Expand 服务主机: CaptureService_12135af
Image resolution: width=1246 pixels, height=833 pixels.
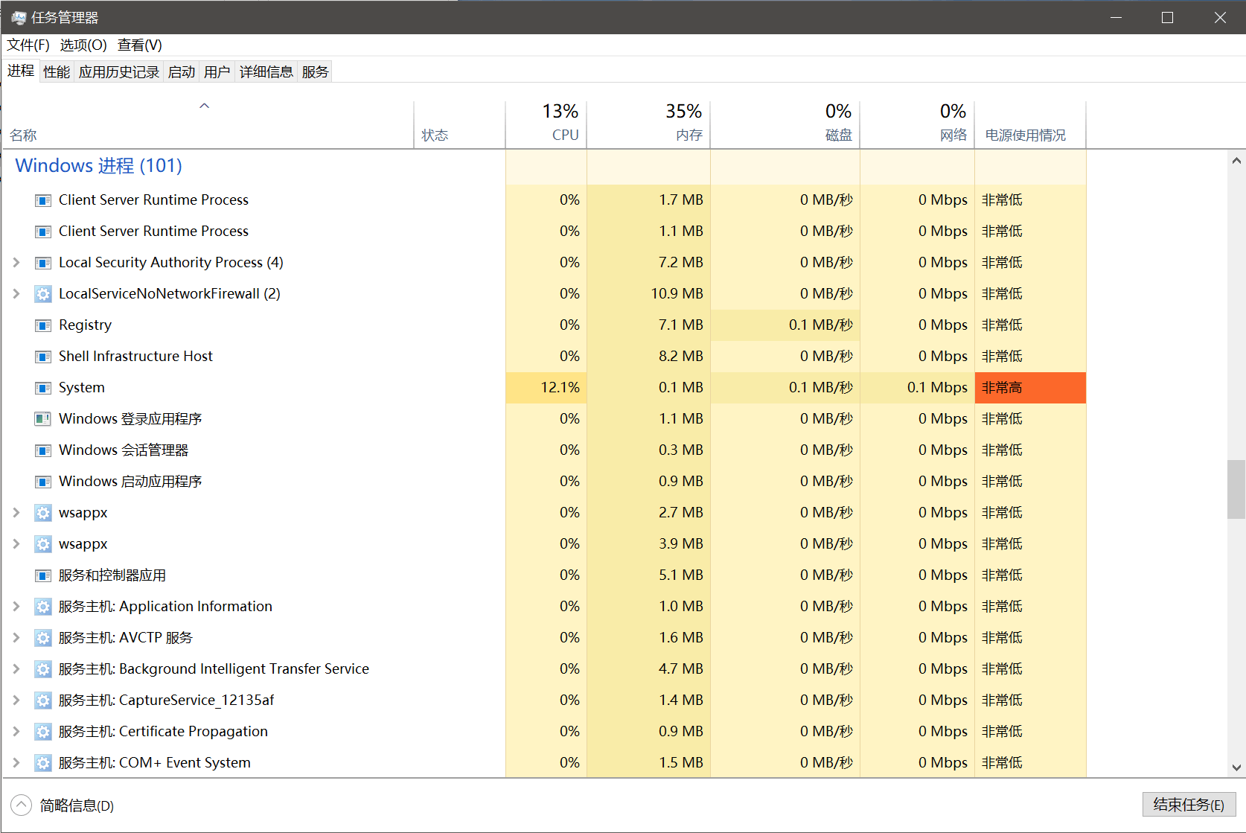[16, 700]
